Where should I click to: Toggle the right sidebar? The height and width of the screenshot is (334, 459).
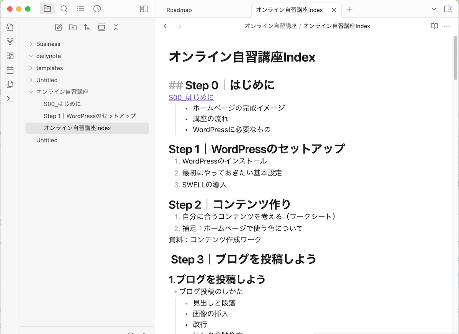point(448,9)
